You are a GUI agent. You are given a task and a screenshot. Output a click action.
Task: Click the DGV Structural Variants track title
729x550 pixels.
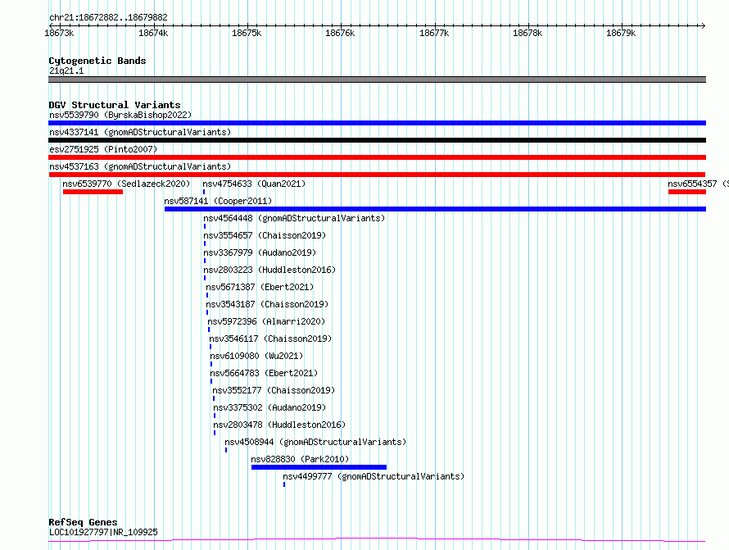coord(115,105)
